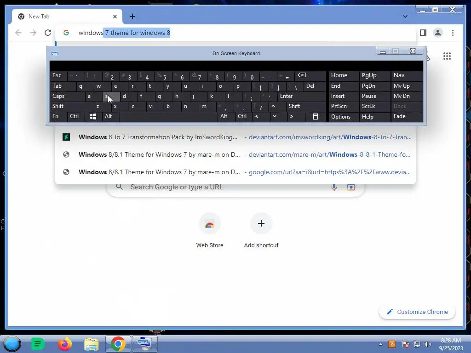Click the Enter key on keyboard

tap(302, 96)
